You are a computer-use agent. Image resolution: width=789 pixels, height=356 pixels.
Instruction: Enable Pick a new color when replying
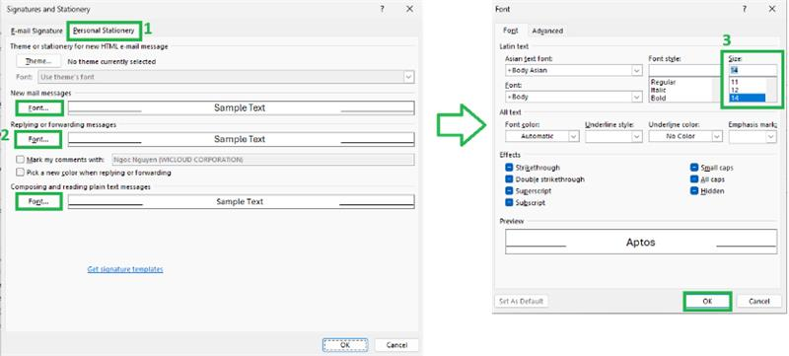[x=21, y=173]
